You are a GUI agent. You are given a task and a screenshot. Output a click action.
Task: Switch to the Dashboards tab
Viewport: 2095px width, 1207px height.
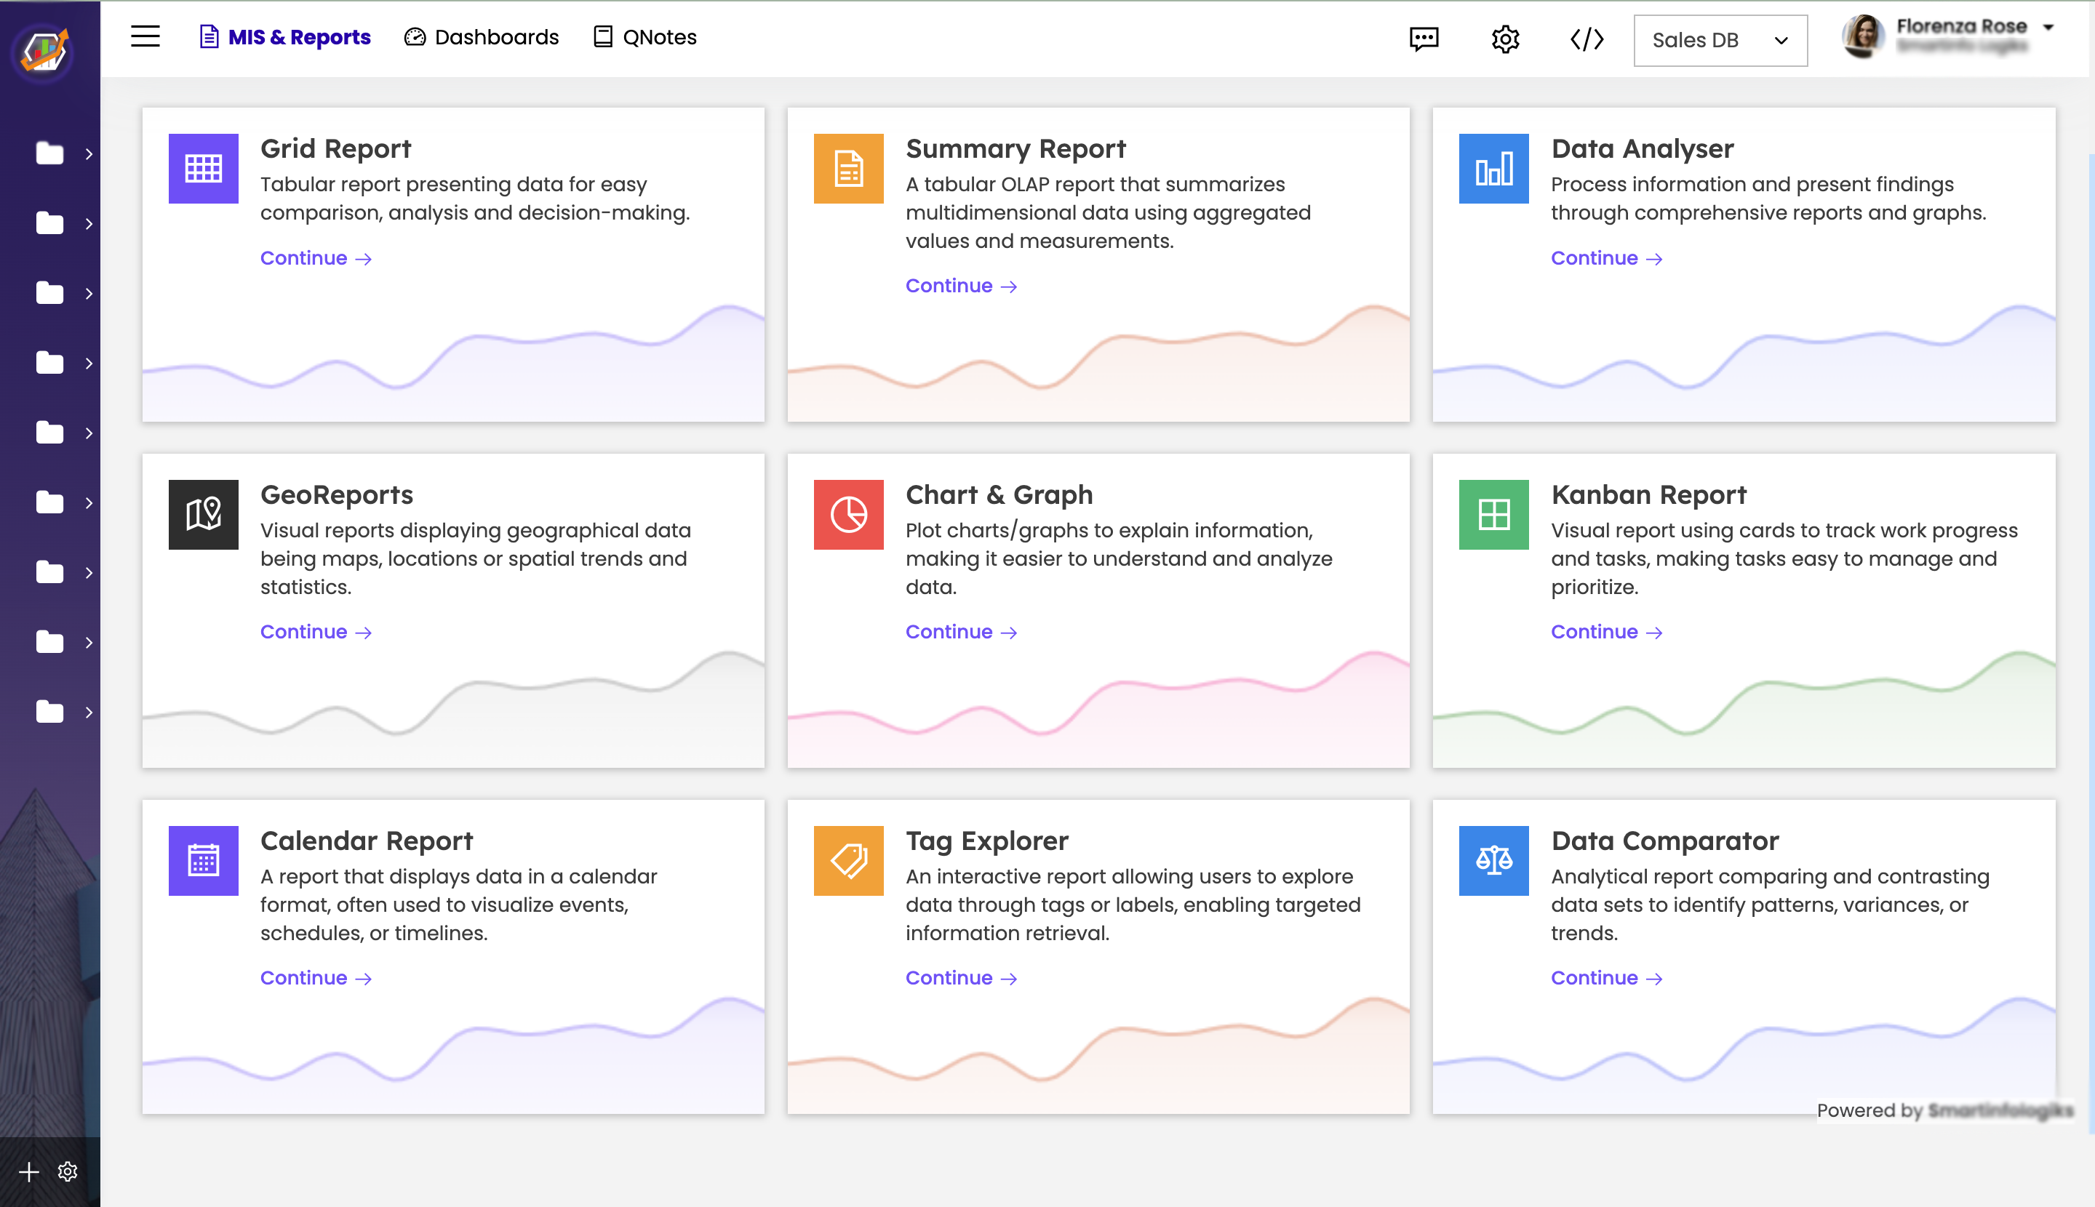point(481,37)
